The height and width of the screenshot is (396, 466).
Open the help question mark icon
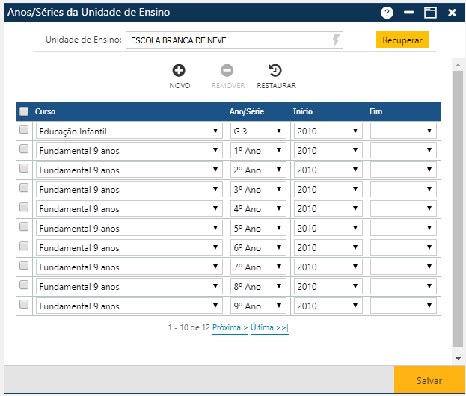pyautogui.click(x=387, y=13)
